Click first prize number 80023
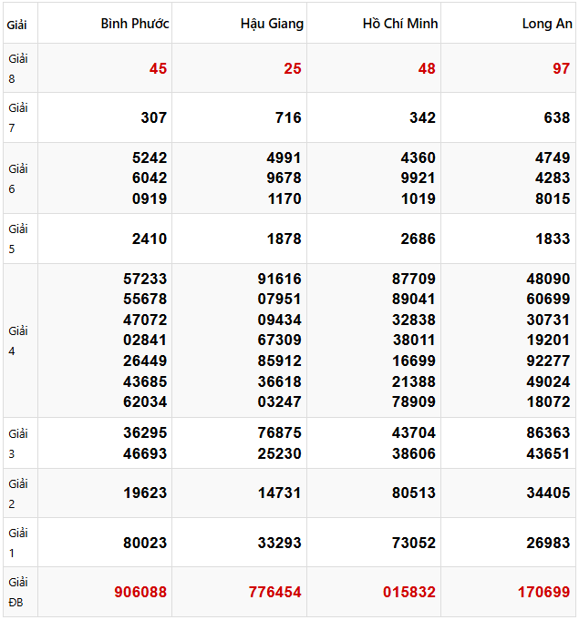The width and height of the screenshot is (579, 620). coord(145,543)
